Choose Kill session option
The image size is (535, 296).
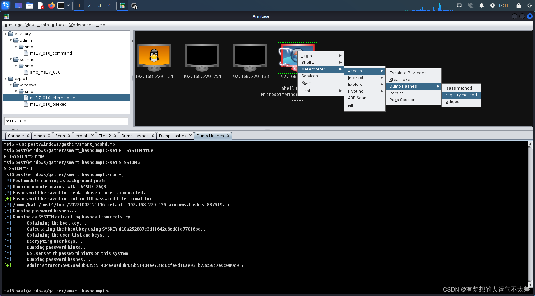365,106
